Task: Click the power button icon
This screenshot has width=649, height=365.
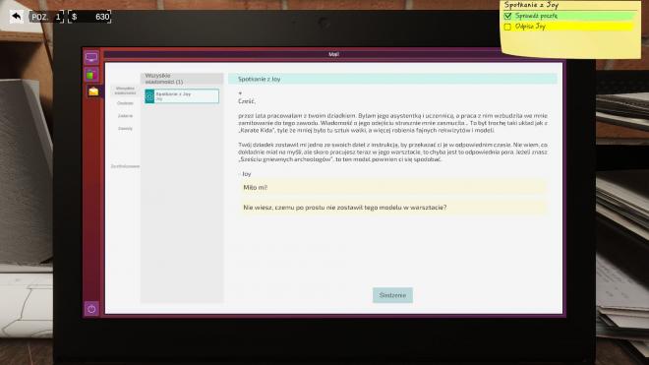Action: (x=91, y=309)
